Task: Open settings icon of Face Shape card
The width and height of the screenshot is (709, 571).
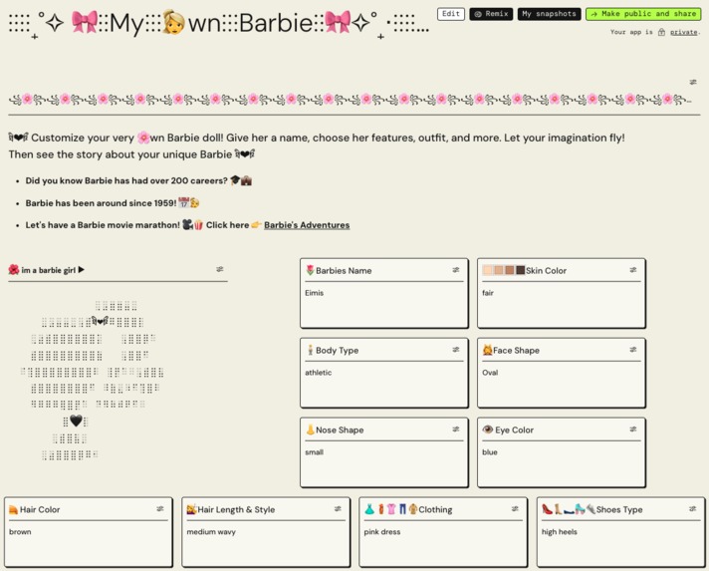Action: coord(633,350)
